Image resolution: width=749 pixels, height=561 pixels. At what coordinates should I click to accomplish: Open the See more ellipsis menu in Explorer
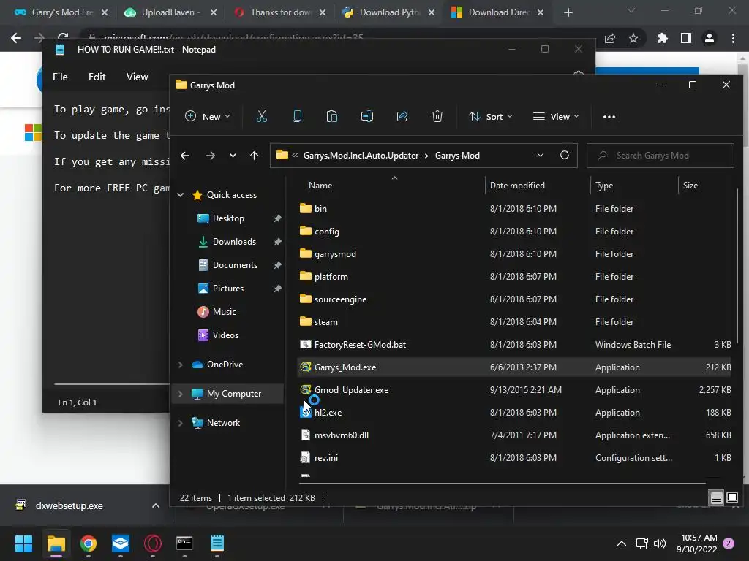[x=609, y=116]
